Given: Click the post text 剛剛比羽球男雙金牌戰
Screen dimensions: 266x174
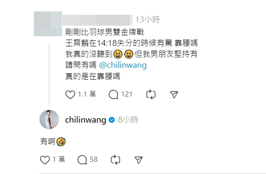Looking at the screenshot, I should pos(105,32).
